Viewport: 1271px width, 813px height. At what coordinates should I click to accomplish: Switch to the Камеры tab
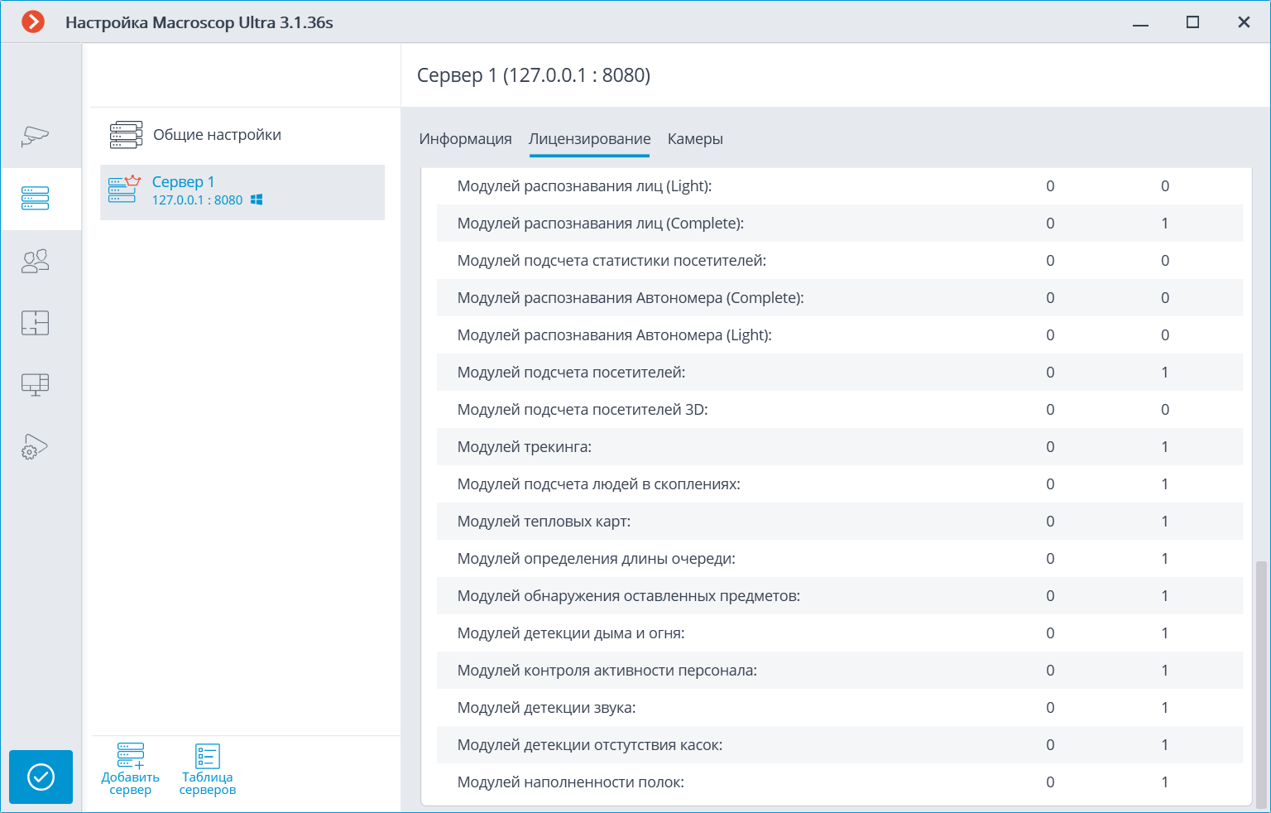(x=695, y=139)
